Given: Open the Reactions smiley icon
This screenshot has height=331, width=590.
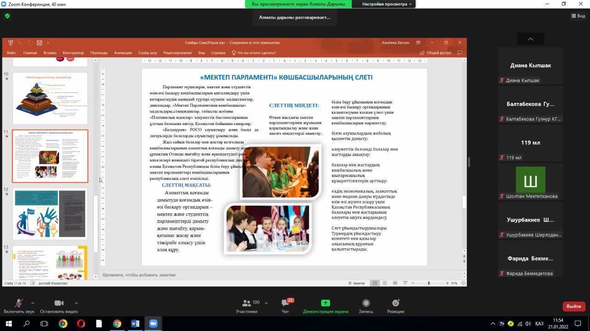Looking at the screenshot, I should (395, 303).
